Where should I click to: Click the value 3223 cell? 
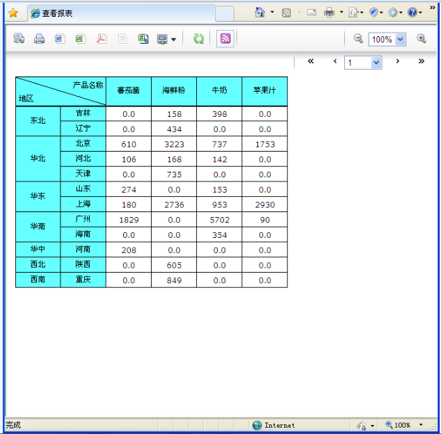coord(174,144)
